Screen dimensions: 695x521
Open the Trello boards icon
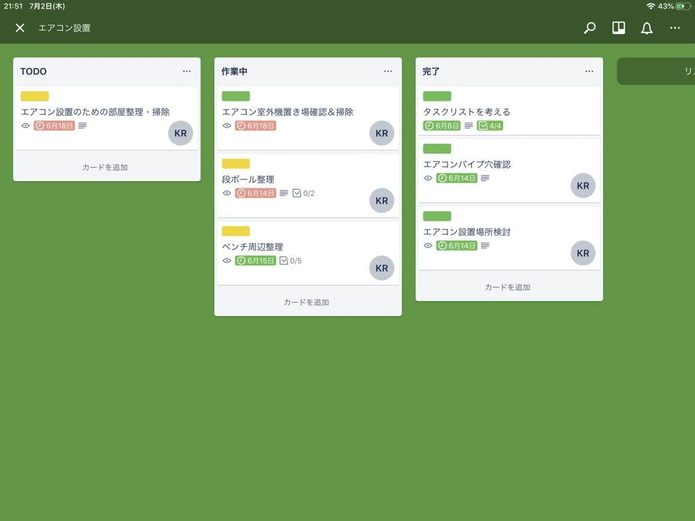tap(619, 28)
